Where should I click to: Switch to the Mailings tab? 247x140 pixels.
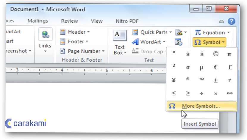click(38, 21)
